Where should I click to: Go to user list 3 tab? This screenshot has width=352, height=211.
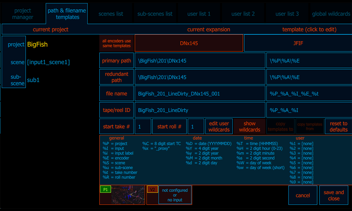click(287, 14)
